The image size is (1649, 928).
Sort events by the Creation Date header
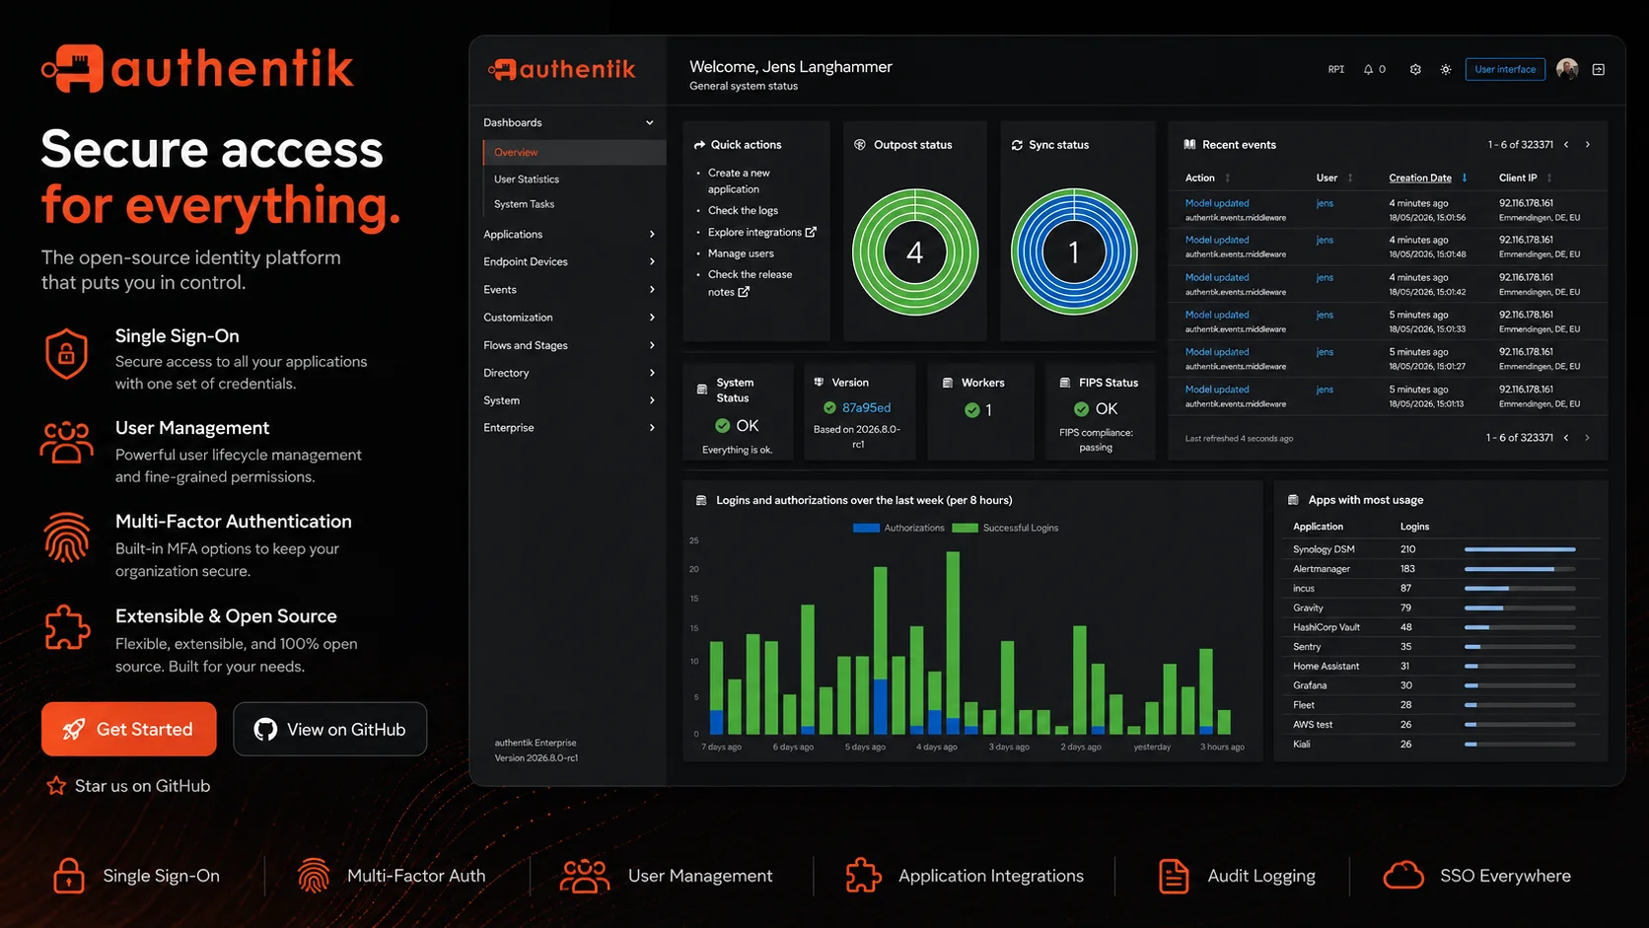click(1420, 178)
